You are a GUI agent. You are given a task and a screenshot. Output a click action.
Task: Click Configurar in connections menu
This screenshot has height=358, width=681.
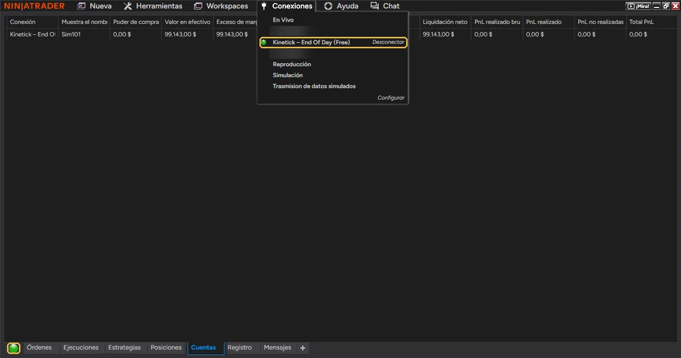pyautogui.click(x=391, y=98)
